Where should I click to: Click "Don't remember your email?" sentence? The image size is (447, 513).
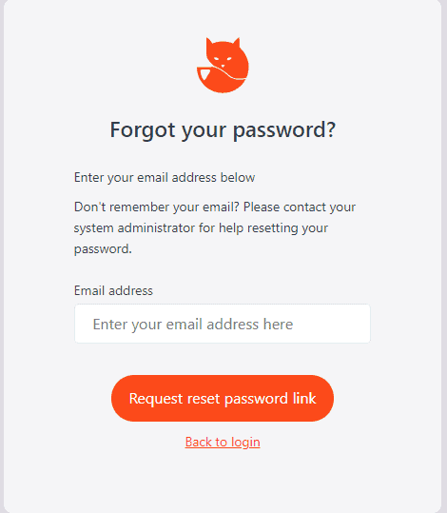click(157, 207)
